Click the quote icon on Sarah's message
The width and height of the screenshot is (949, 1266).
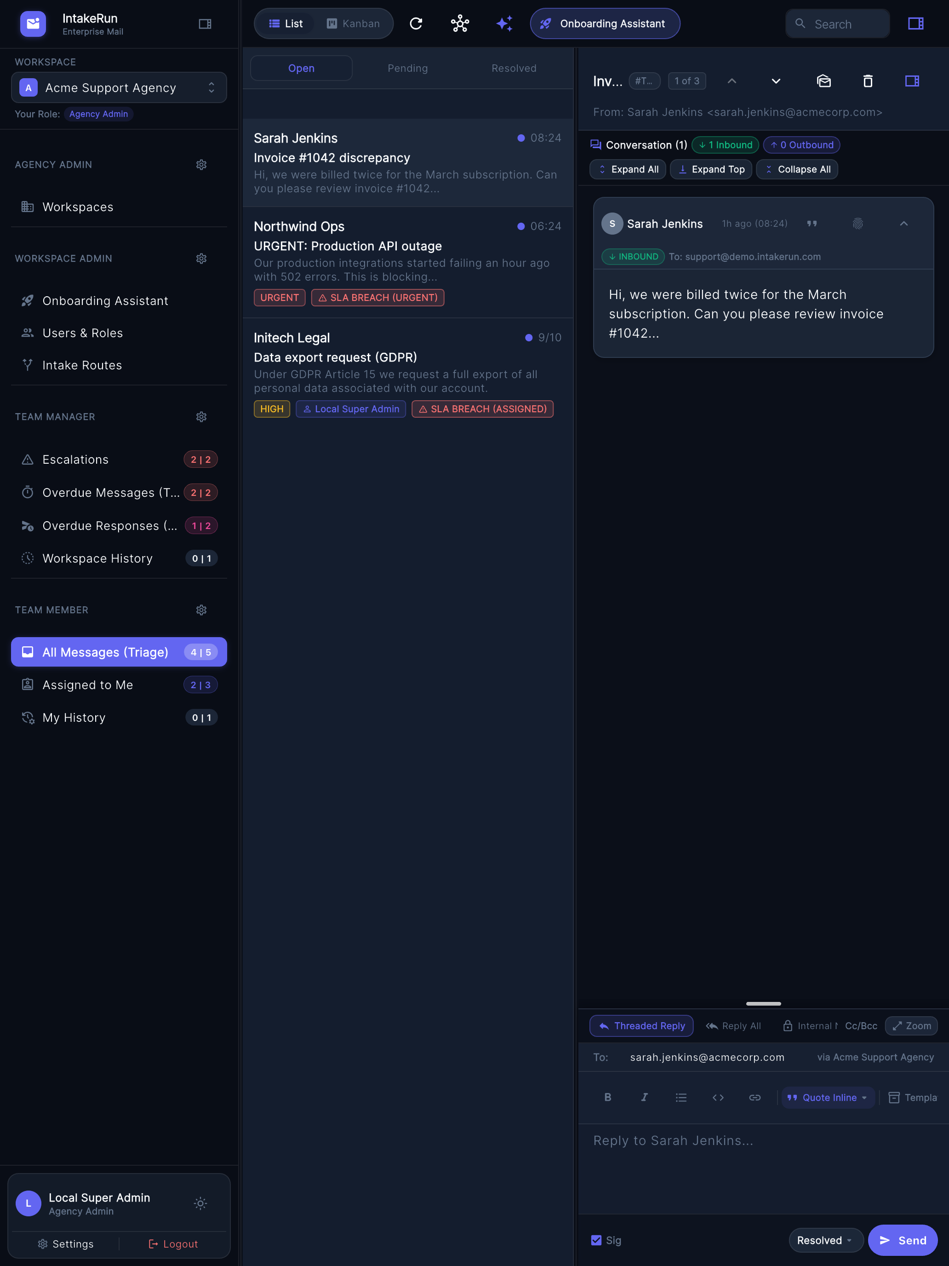pyautogui.click(x=812, y=224)
